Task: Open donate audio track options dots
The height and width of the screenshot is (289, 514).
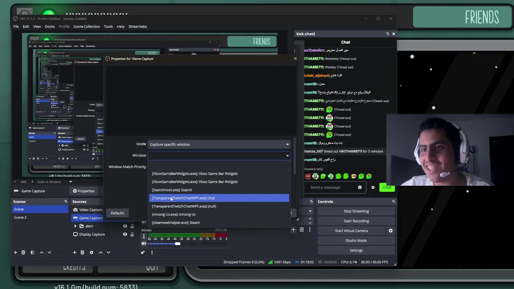Action: point(144,236)
